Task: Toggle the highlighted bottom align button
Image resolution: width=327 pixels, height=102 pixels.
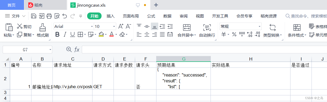Action: [x=154, y=26]
